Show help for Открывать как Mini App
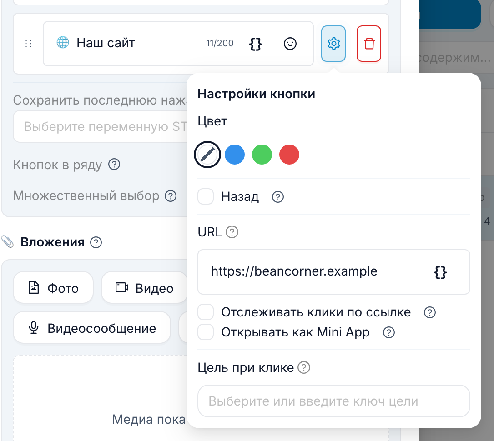Viewport: 494px width, 441px height. pyautogui.click(x=389, y=332)
